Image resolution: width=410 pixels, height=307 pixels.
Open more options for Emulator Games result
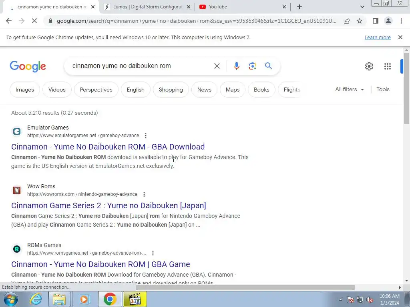(146, 136)
